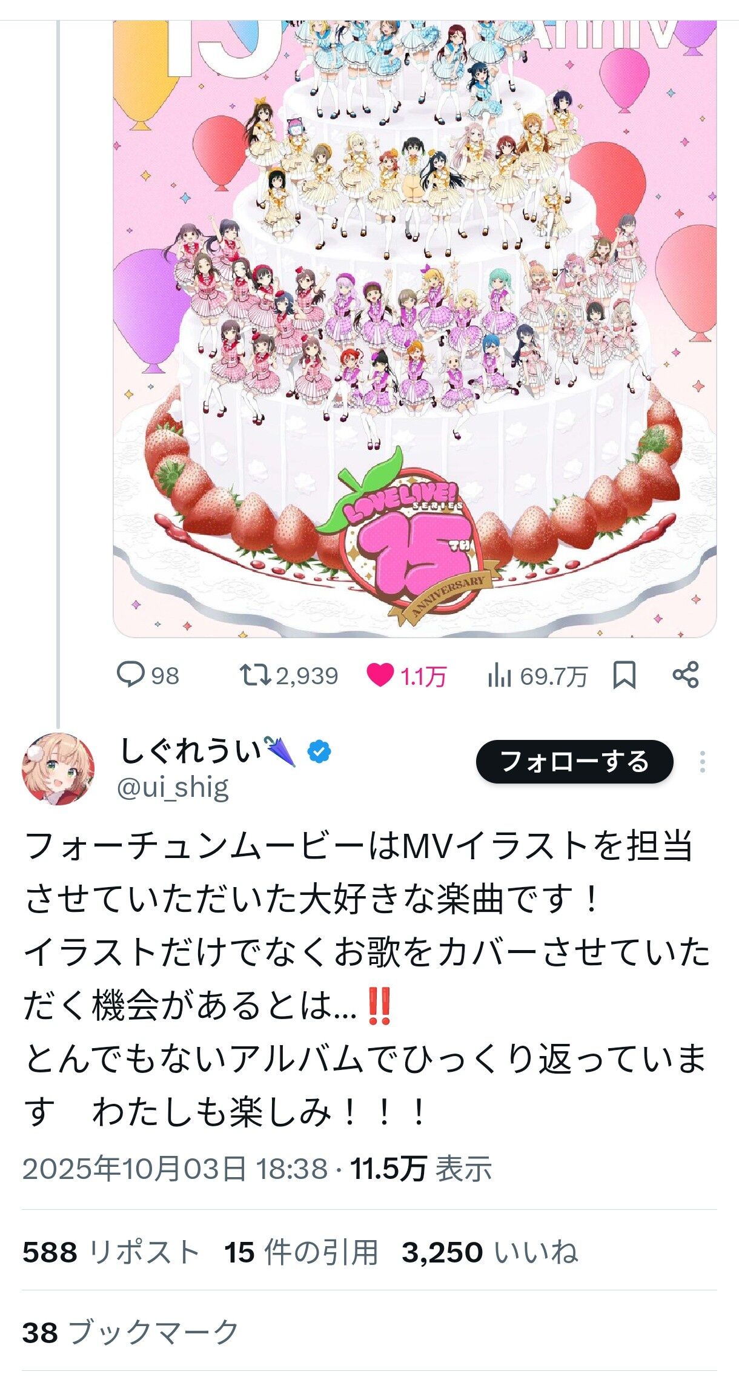The height and width of the screenshot is (1383, 739).
Task: Click the 11.5万 表示 view count
Action: point(421,1169)
